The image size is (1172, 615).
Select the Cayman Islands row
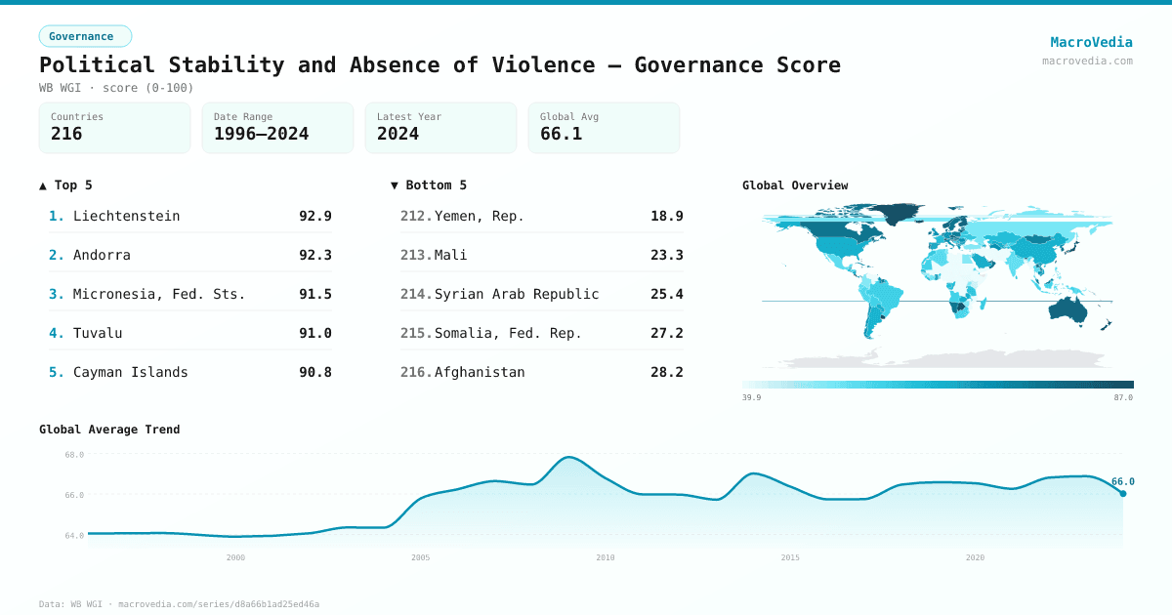click(x=190, y=372)
